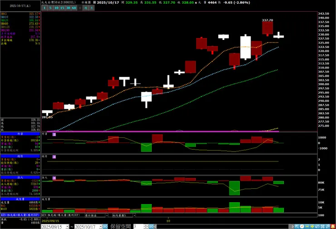The image size is (336, 229).
Task: Click GO button next to end date
Action: point(105,226)
